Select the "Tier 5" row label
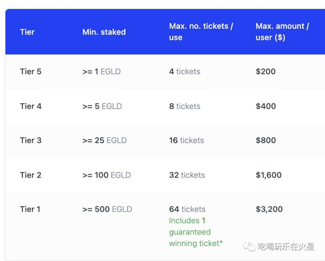The height and width of the screenshot is (261, 325). (31, 72)
